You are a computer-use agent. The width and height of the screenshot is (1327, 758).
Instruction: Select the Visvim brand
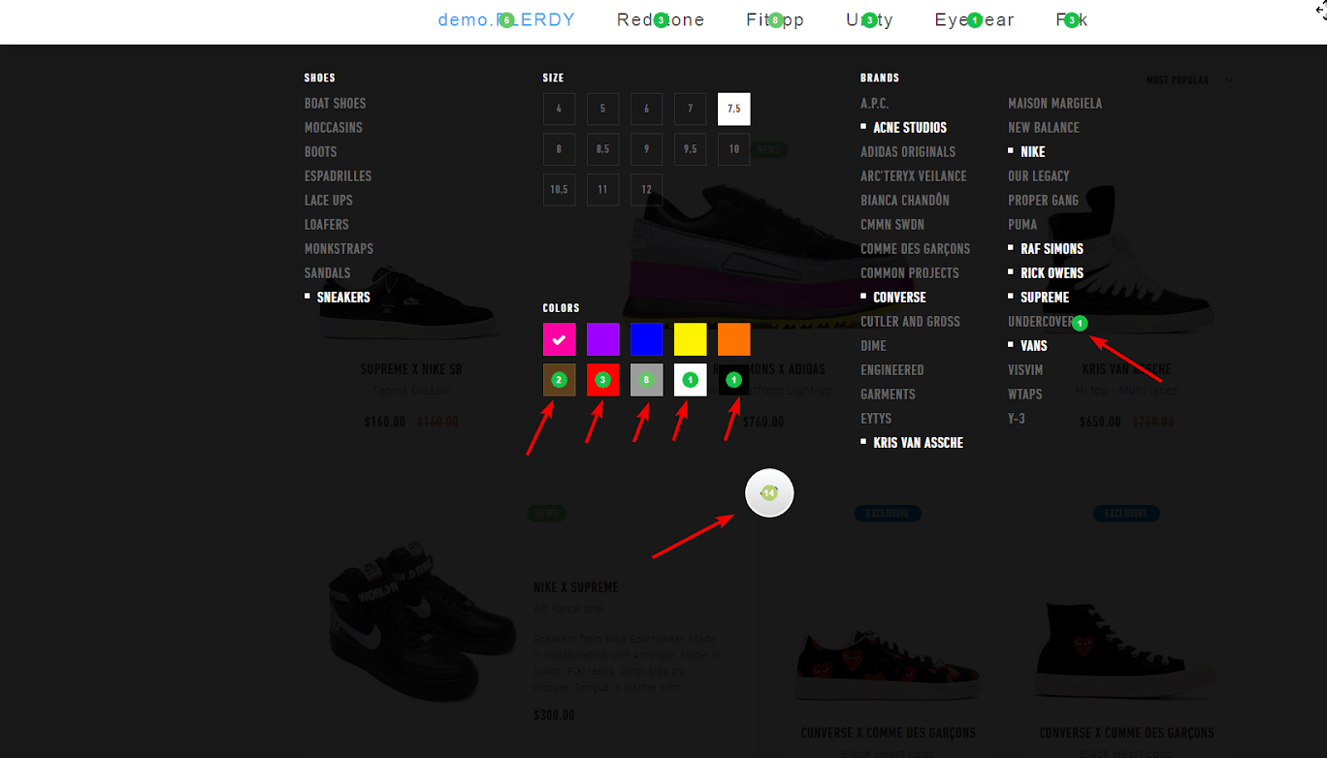coord(1025,370)
